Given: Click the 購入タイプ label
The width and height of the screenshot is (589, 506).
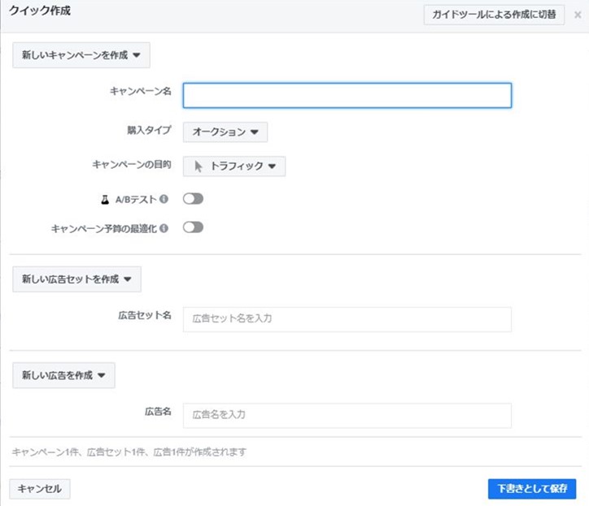Looking at the screenshot, I should pos(149,130).
